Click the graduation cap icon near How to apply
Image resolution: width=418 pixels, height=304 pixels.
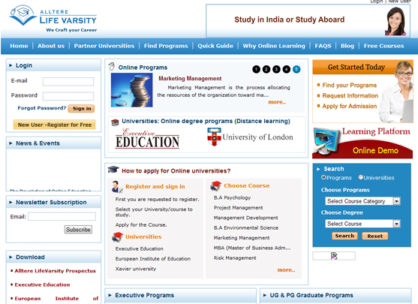pyautogui.click(x=113, y=170)
